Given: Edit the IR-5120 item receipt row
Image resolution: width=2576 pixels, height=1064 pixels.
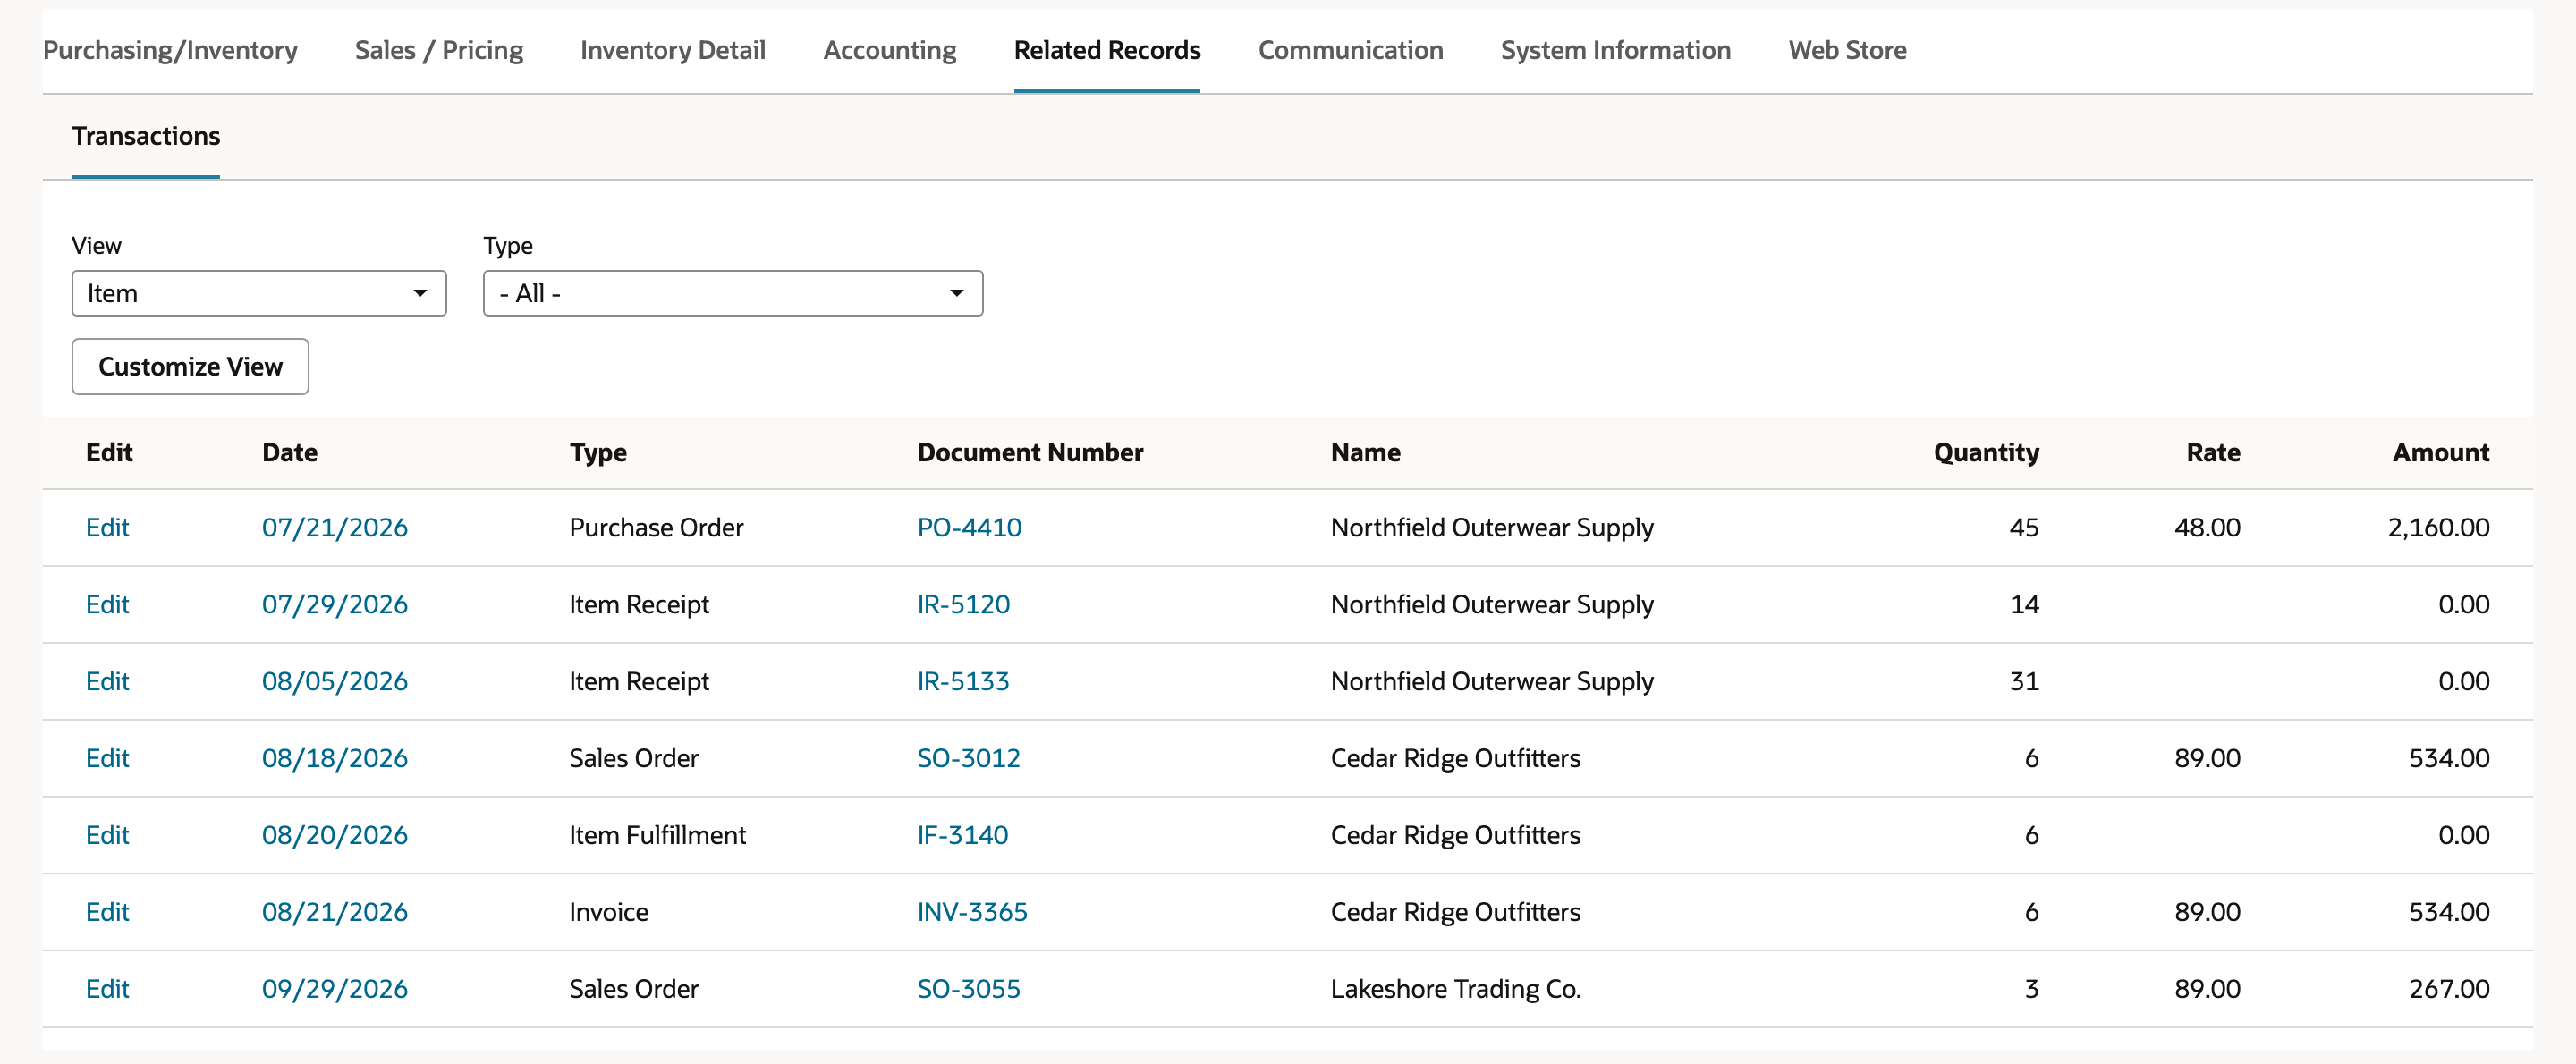Looking at the screenshot, I should (107, 604).
